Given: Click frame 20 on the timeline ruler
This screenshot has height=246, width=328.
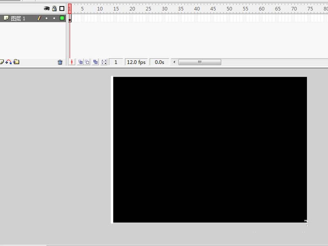Looking at the screenshot, I should [132, 9].
